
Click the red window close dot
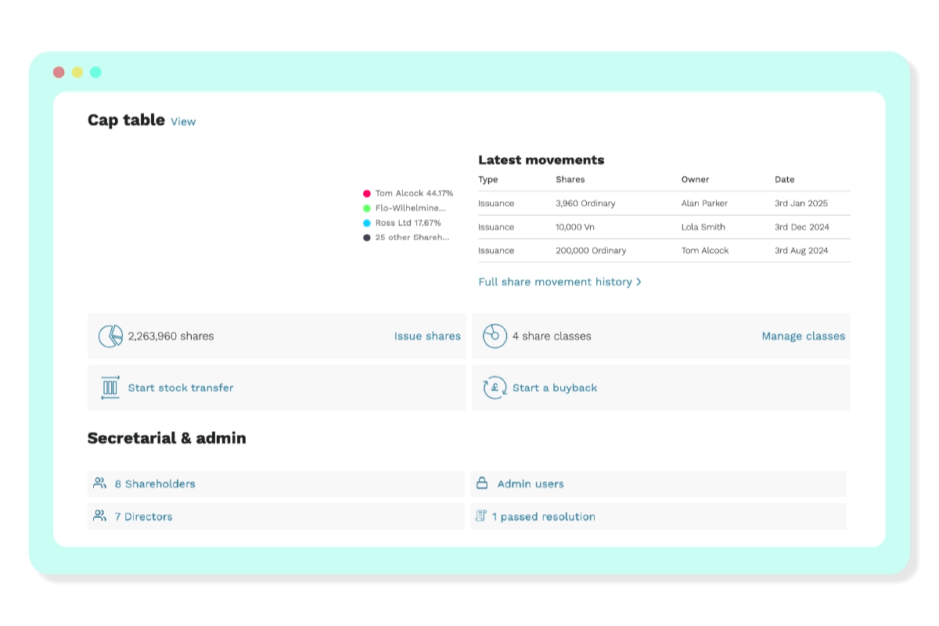(59, 72)
